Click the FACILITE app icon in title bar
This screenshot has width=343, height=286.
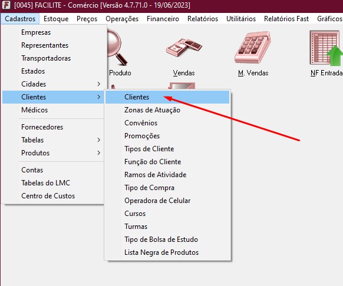(6, 5)
